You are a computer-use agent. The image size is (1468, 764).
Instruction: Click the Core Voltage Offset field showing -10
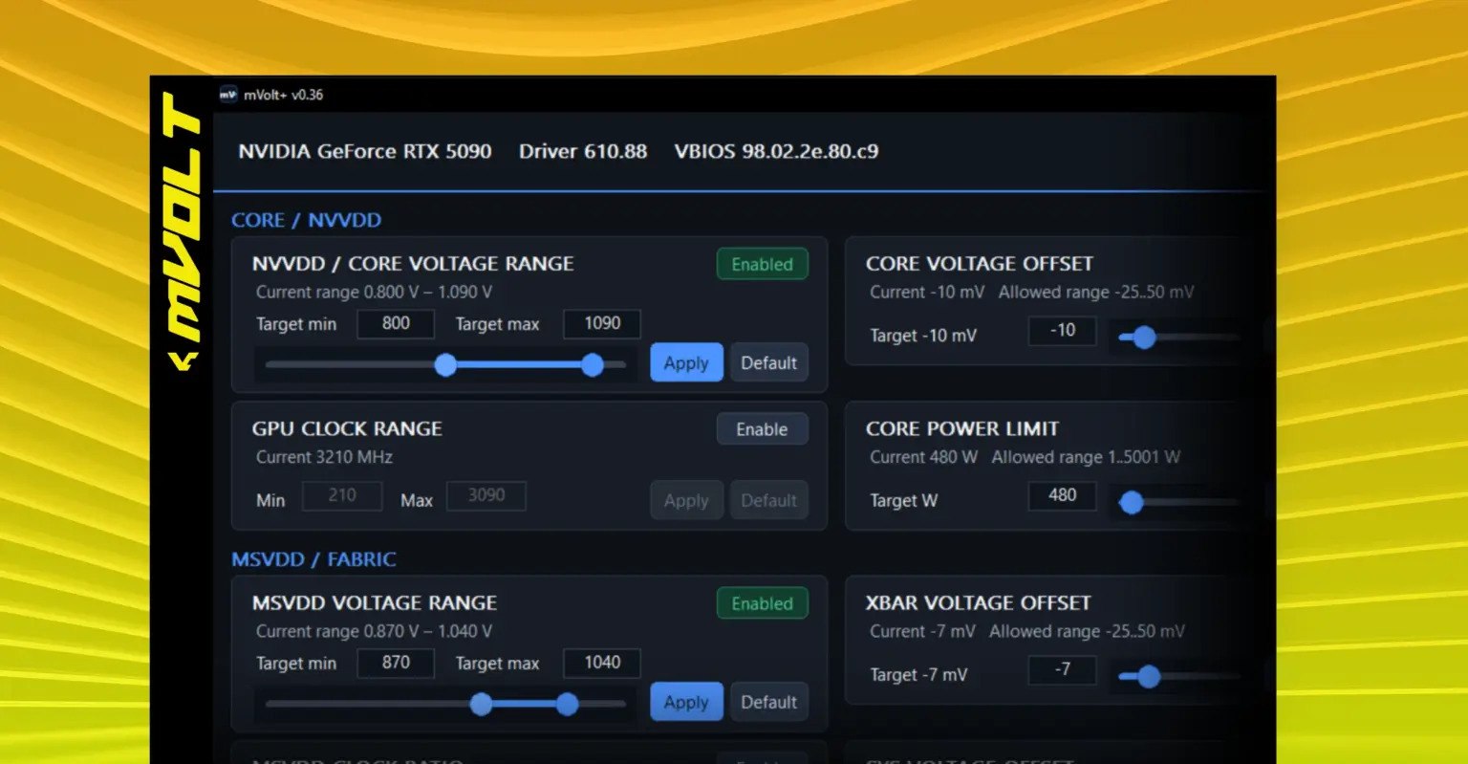coord(1063,331)
